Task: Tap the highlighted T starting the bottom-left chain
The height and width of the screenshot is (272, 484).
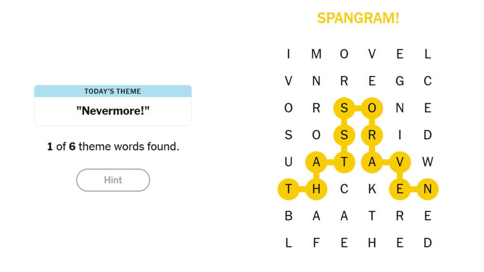Action: pyautogui.click(x=288, y=189)
